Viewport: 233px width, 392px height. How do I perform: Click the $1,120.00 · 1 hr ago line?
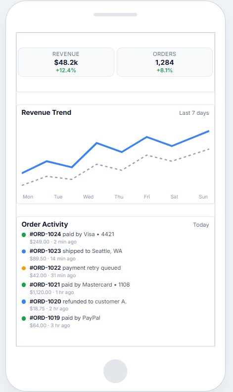click(x=52, y=292)
